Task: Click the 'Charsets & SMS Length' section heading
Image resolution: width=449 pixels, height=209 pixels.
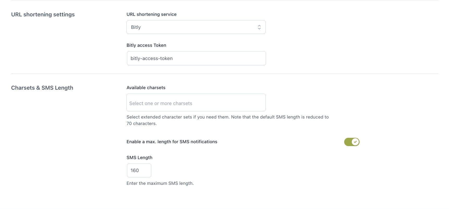Action: [42, 88]
